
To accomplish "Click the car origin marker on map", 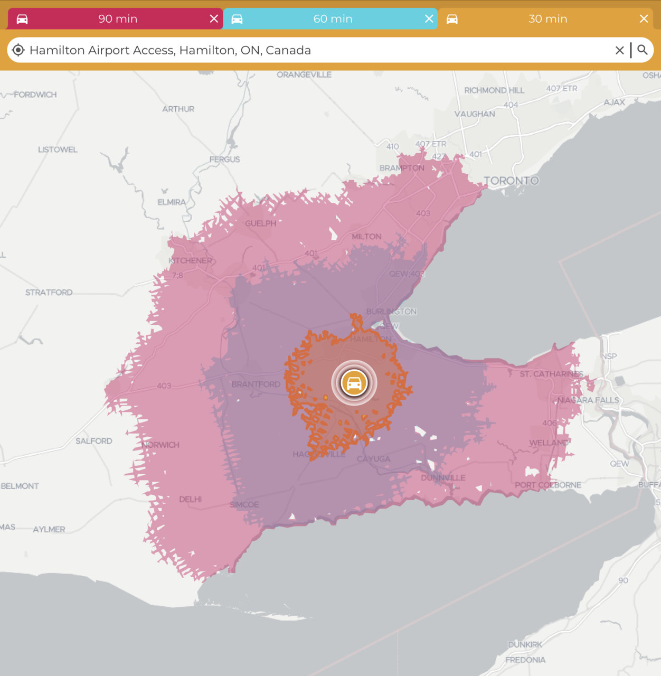I will click(x=354, y=383).
